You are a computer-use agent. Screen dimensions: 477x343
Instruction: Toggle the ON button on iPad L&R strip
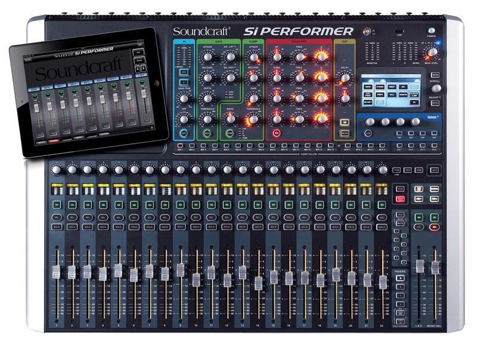[x=142, y=82]
